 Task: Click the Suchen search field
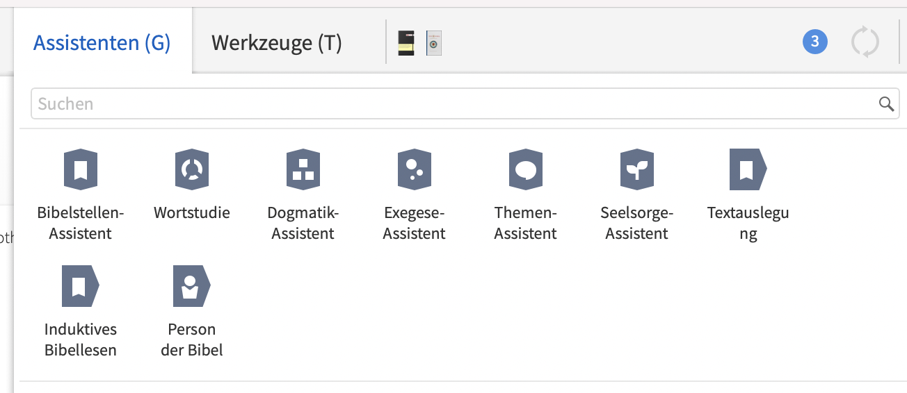click(x=452, y=104)
